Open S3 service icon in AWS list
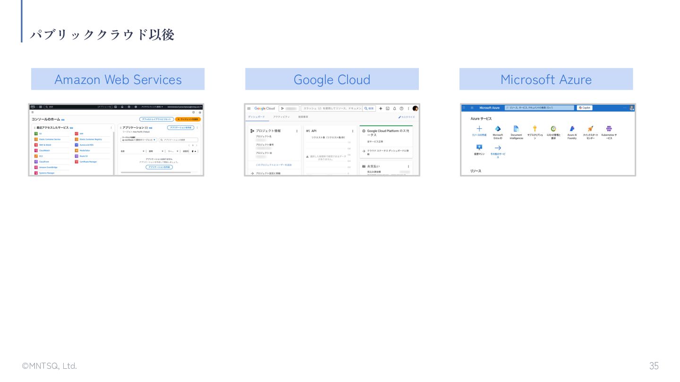Viewport: 680px width, 382px height. tap(36, 133)
